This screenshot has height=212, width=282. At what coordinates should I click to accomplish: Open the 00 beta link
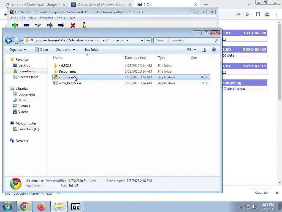tap(228, 55)
